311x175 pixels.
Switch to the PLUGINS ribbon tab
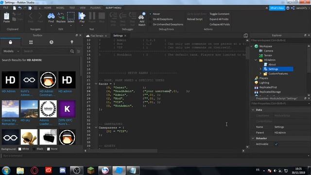[x=95, y=8]
